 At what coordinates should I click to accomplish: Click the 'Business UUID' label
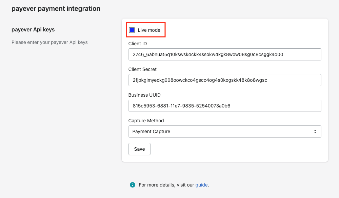pos(144,95)
